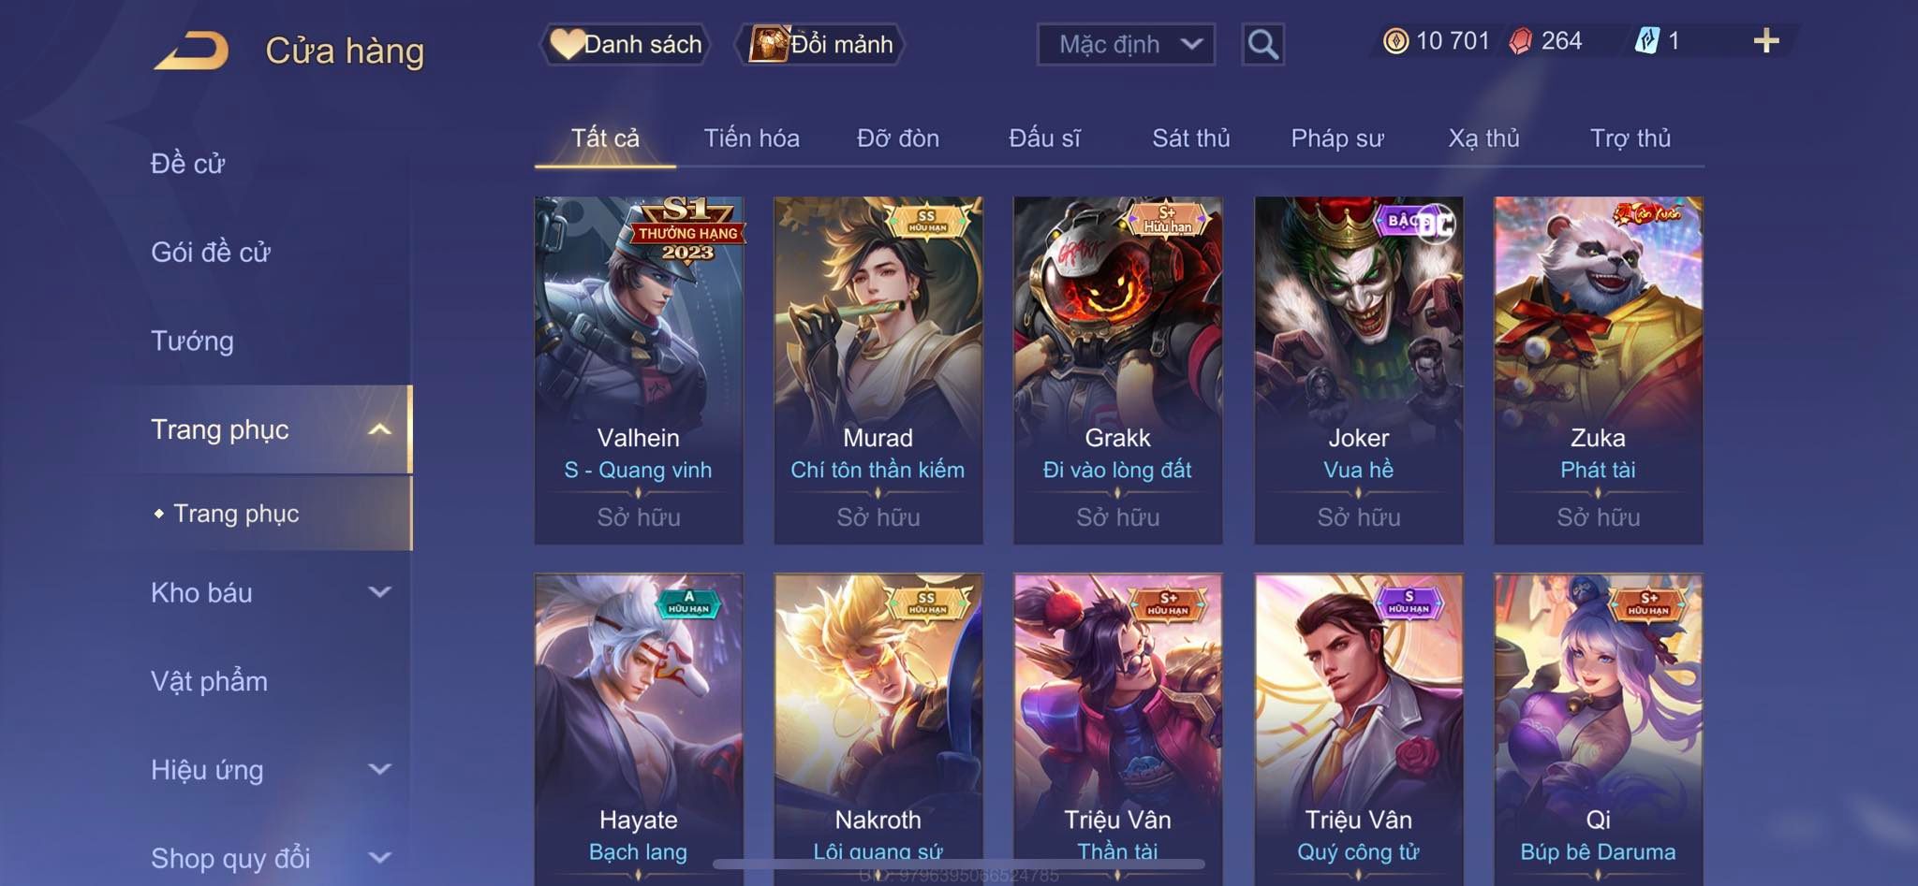Expand the Shop quy đổi section
This screenshot has width=1918, height=886.
[379, 857]
